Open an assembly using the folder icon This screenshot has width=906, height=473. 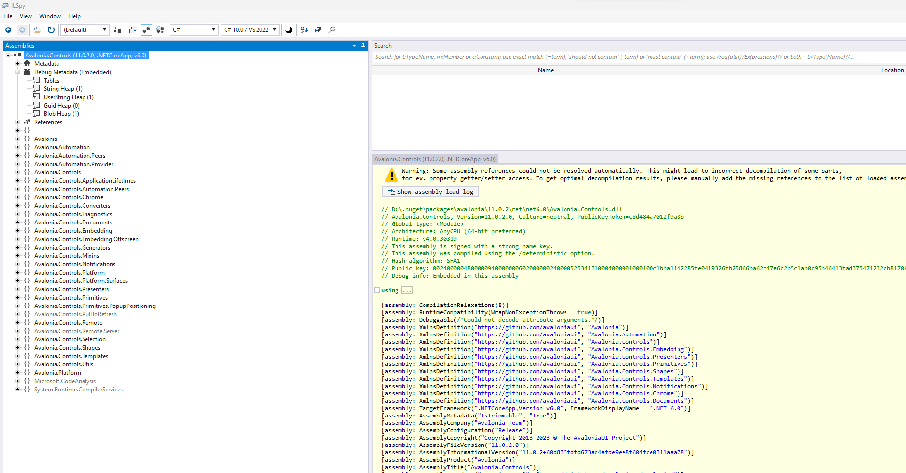point(37,30)
